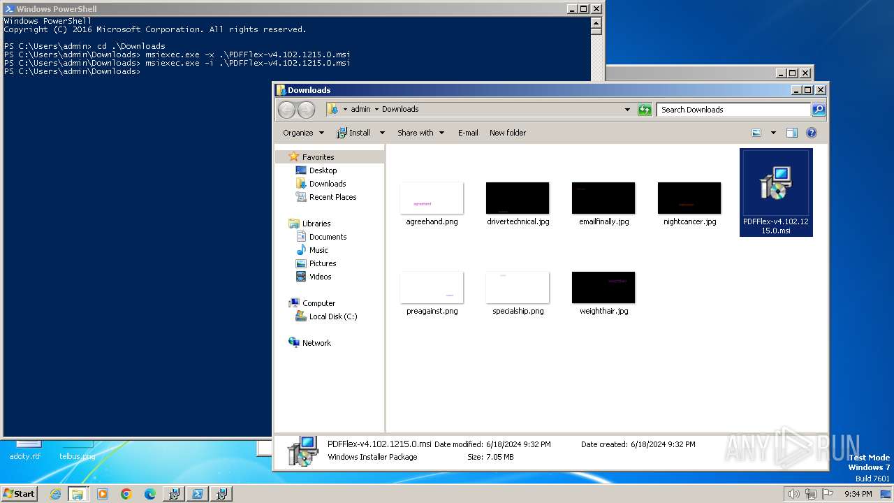This screenshot has width=894, height=503.
Task: Go back using the Explorer back arrow
Action: 286,110
